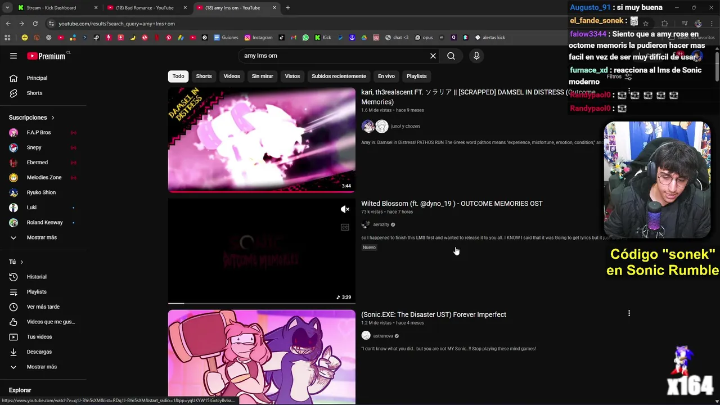Select the Videos filter chip
The width and height of the screenshot is (720, 405).
coord(232,76)
